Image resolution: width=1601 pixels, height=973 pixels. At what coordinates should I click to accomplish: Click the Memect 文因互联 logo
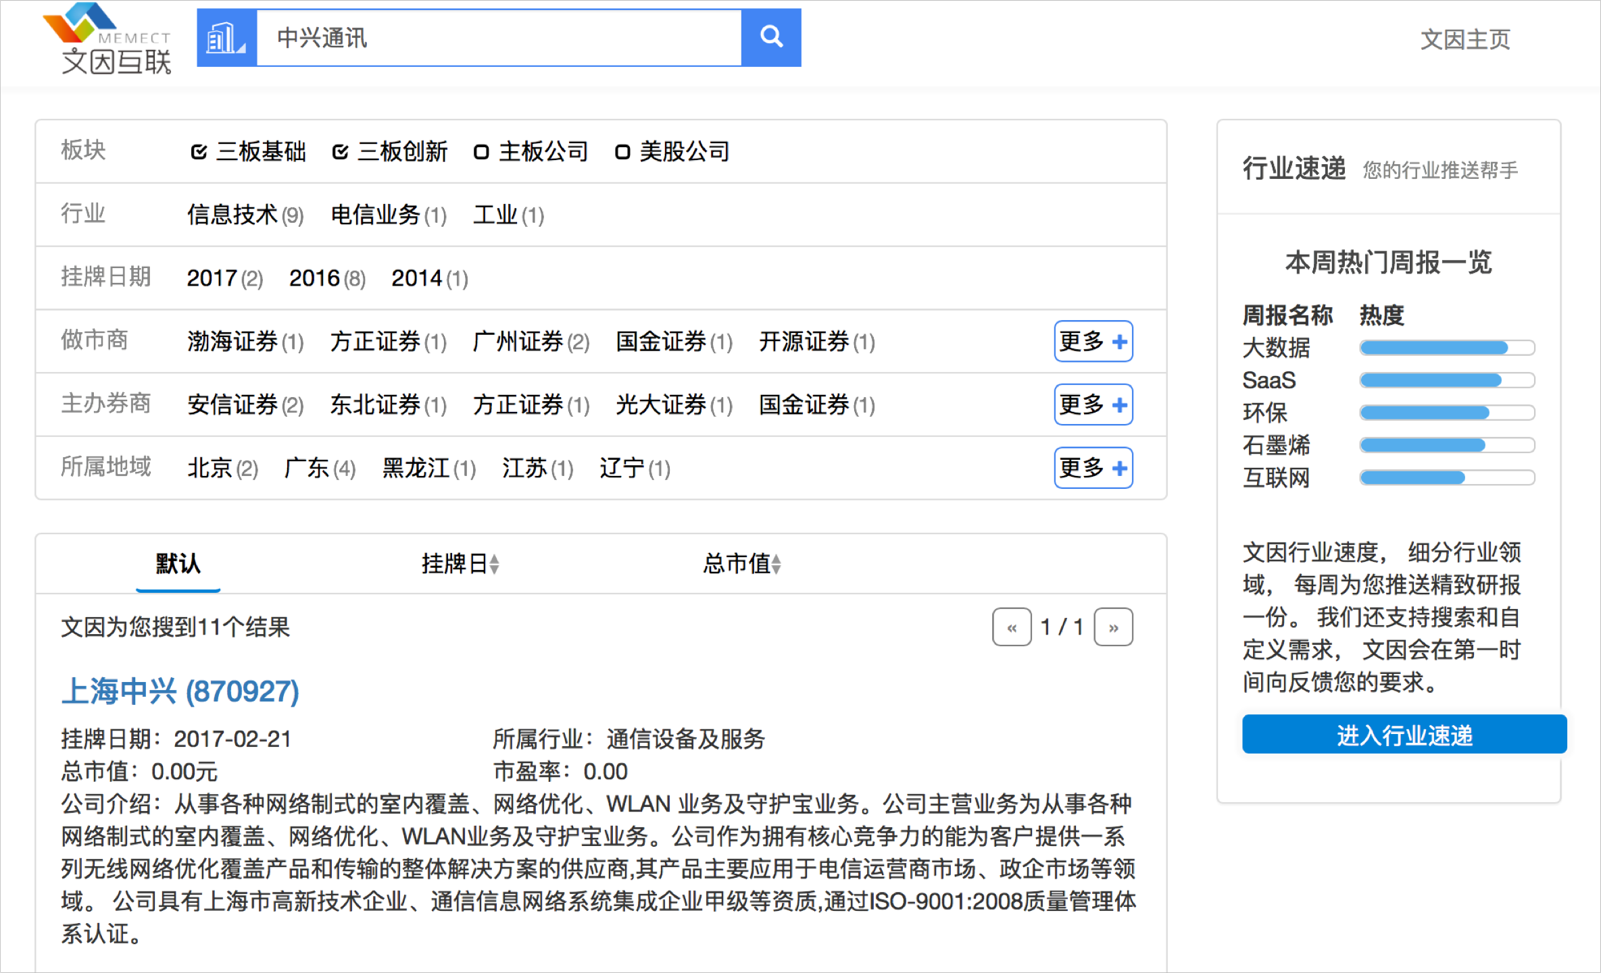pyautogui.click(x=108, y=39)
